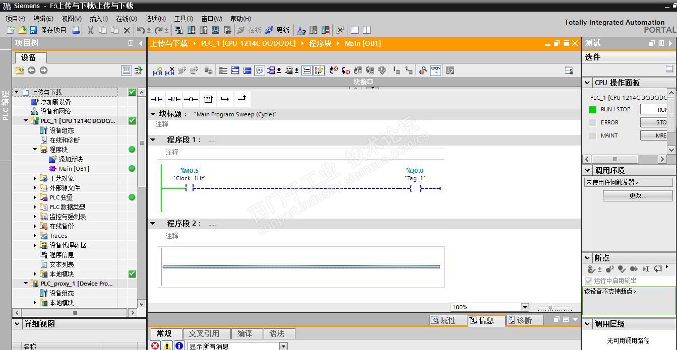Collapse 断点 breakpoints section
This screenshot has height=350, width=677.
click(588, 258)
